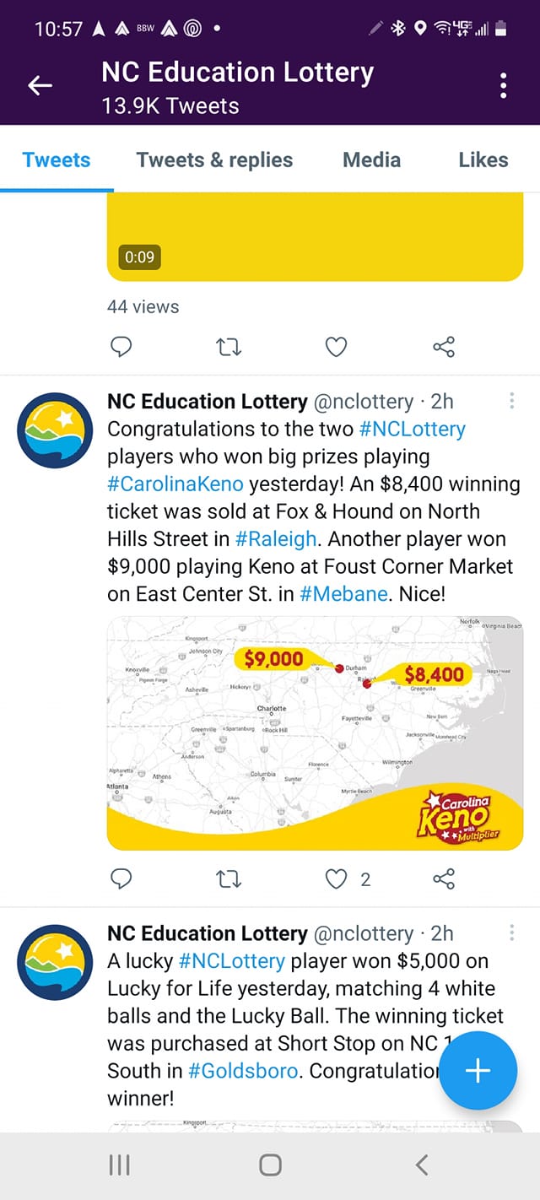
Task: Like the video tweet with 44 views
Action: [337, 347]
